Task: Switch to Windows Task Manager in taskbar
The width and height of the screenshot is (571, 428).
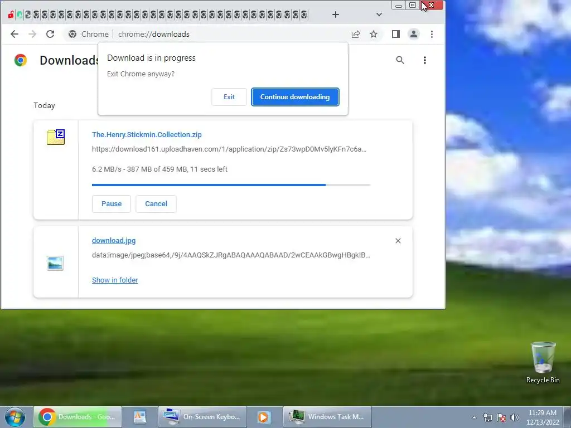Action: tap(327, 417)
